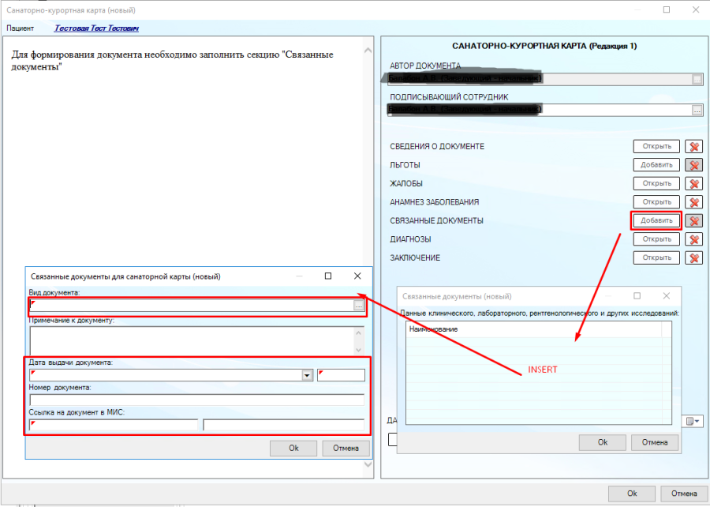Open the Анамнез заболевания section

click(656, 202)
